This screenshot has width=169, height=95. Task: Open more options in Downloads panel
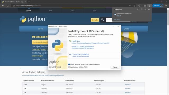[x=145, y=9]
